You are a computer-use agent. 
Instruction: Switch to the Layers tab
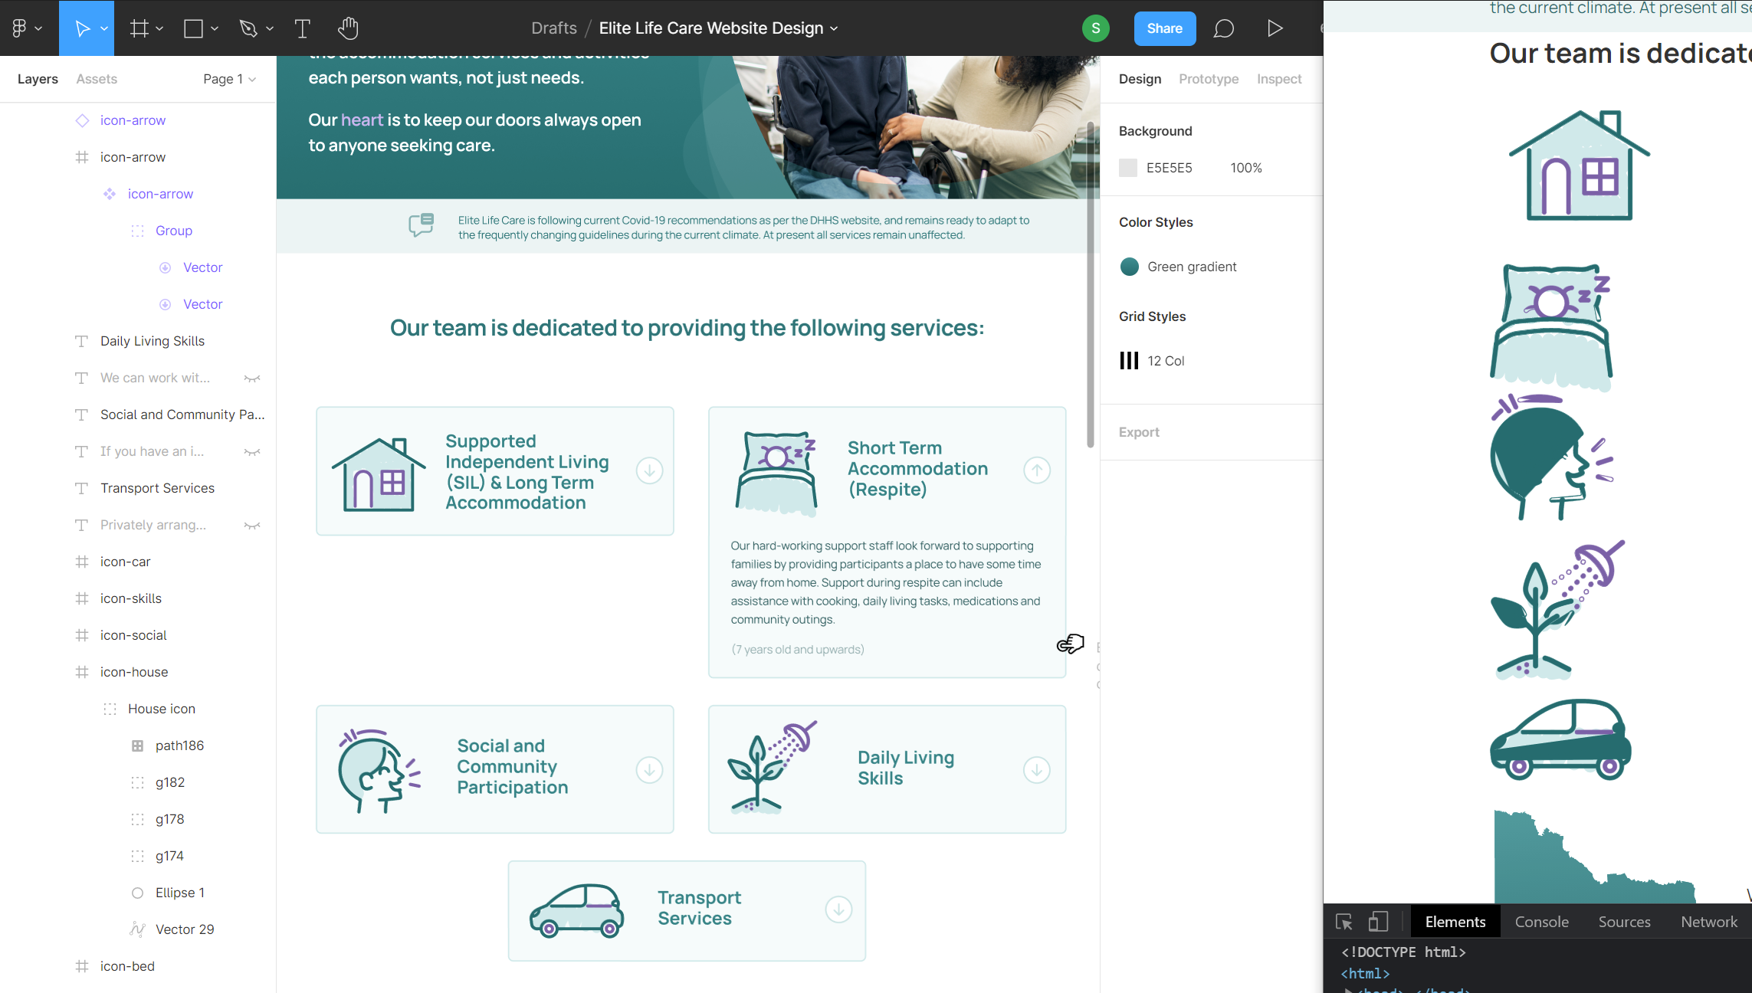38,79
